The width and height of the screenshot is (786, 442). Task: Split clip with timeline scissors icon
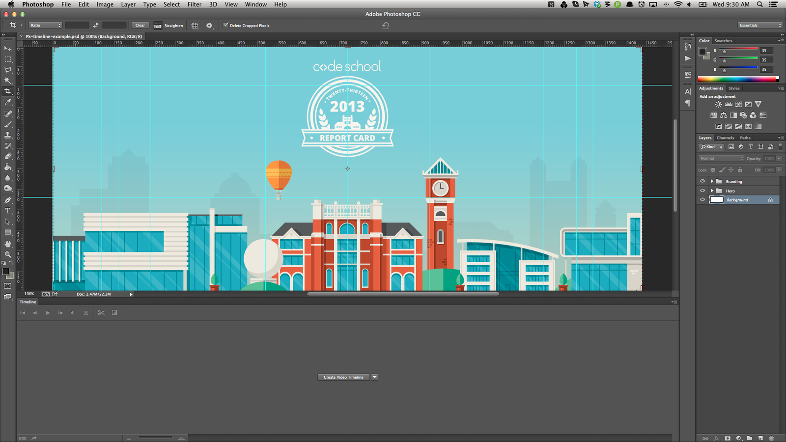click(101, 313)
